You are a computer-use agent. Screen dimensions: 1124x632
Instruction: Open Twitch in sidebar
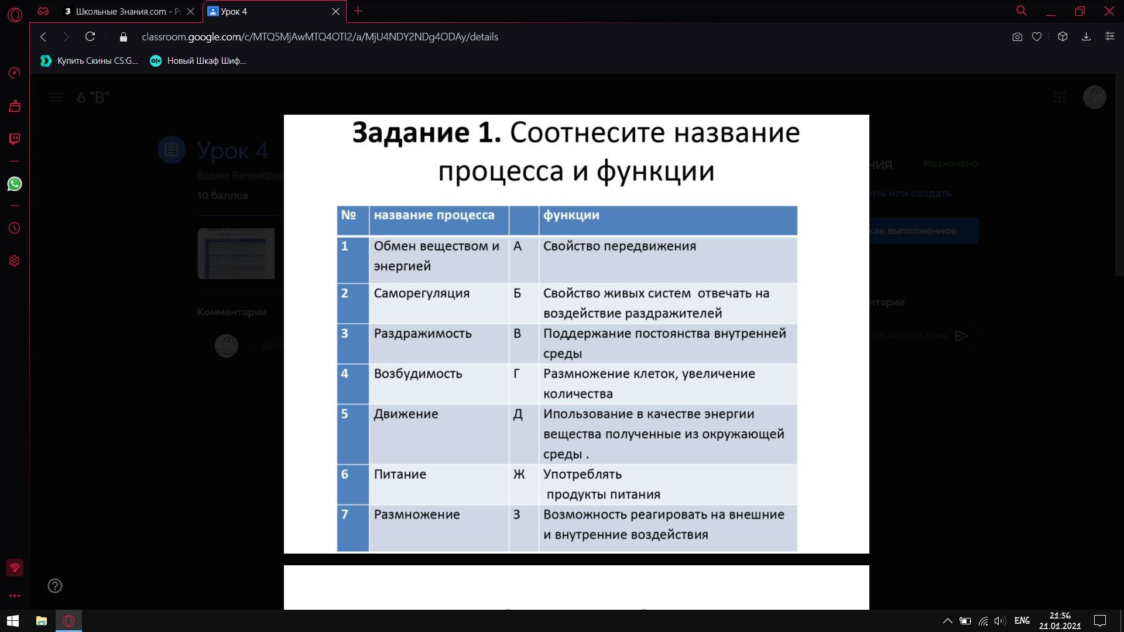tap(15, 139)
